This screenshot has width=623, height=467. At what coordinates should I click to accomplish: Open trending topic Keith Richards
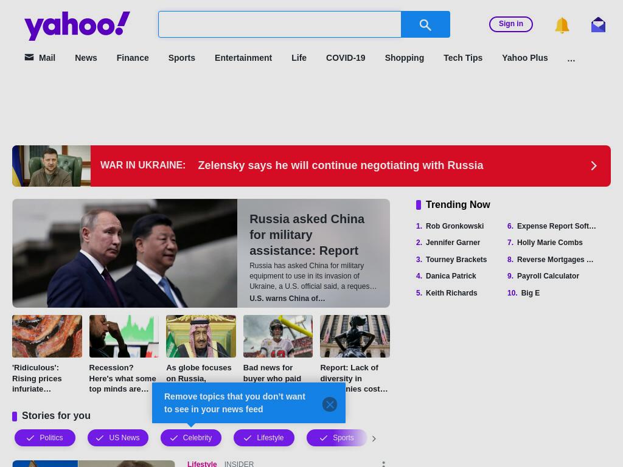451,292
